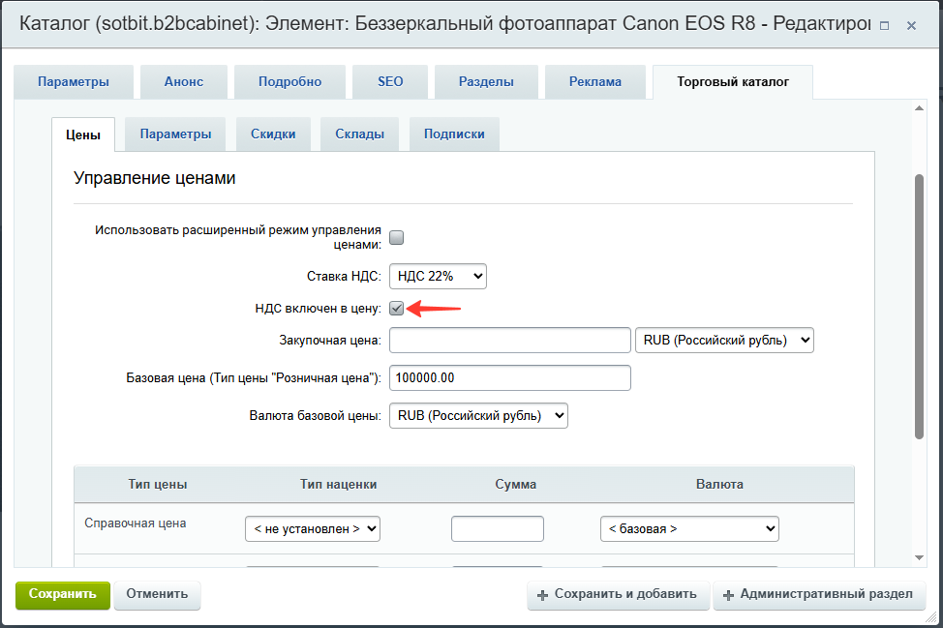Toggle the "НДС включен в цену" checkbox

[396, 309]
